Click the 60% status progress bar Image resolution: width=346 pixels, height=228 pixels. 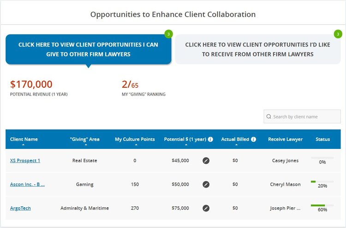point(322,205)
